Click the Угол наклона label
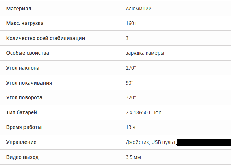The image size is (231, 166). click(23, 68)
